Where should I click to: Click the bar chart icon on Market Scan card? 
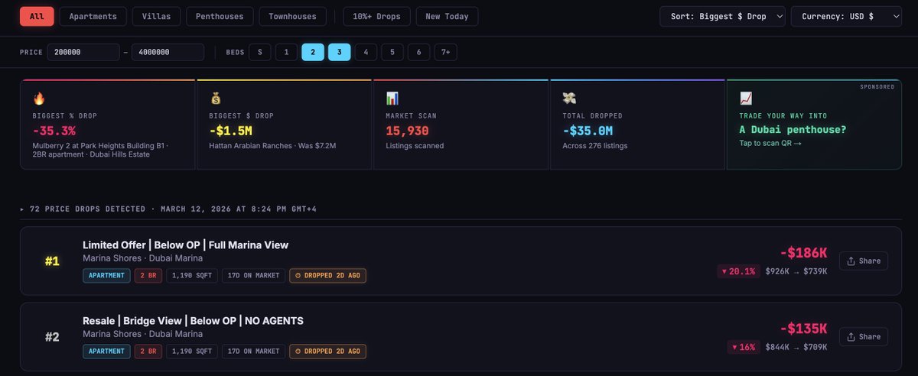tap(392, 99)
